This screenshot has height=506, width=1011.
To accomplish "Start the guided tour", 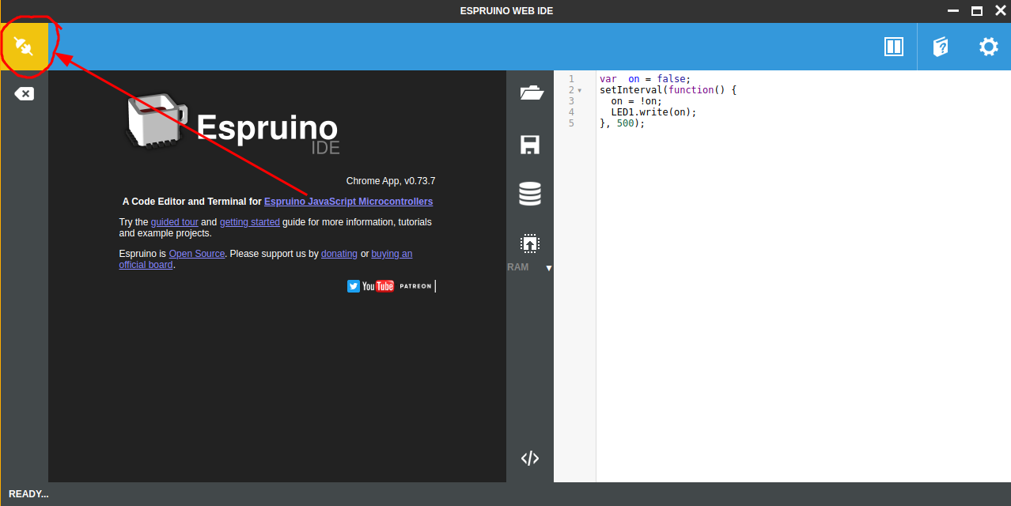I will point(174,221).
